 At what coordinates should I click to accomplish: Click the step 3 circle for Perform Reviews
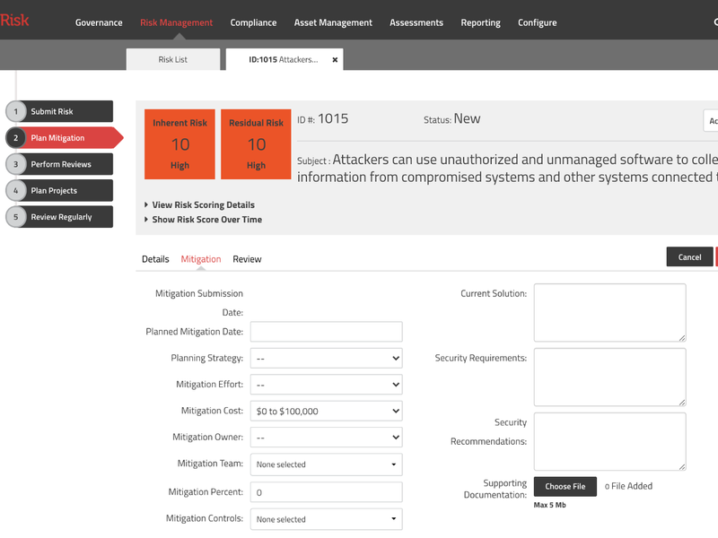click(16, 164)
